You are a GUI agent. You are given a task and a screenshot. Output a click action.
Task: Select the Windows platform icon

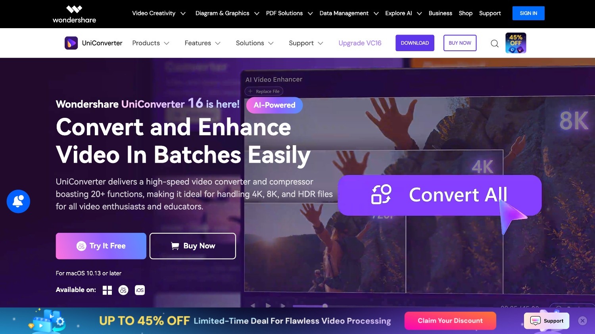107,290
